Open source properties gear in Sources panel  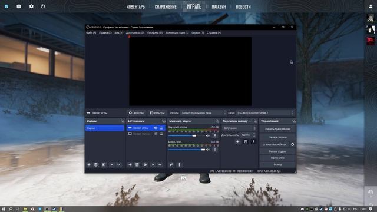click(x=145, y=165)
